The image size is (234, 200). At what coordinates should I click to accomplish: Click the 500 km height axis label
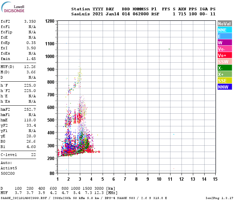pyautogui.click(x=51, y=120)
